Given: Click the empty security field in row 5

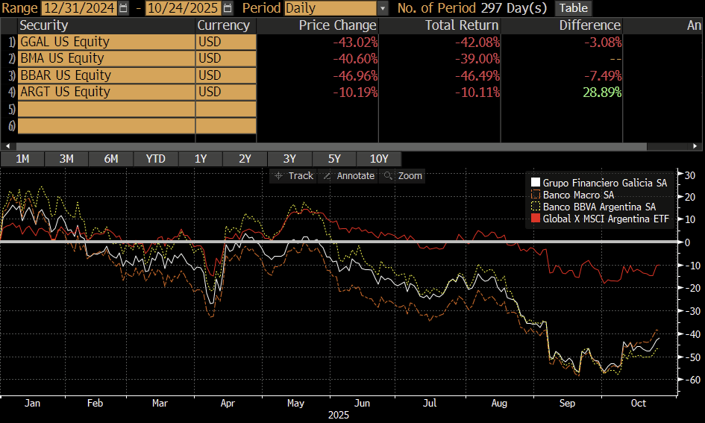Looking at the screenshot, I should (x=107, y=109).
